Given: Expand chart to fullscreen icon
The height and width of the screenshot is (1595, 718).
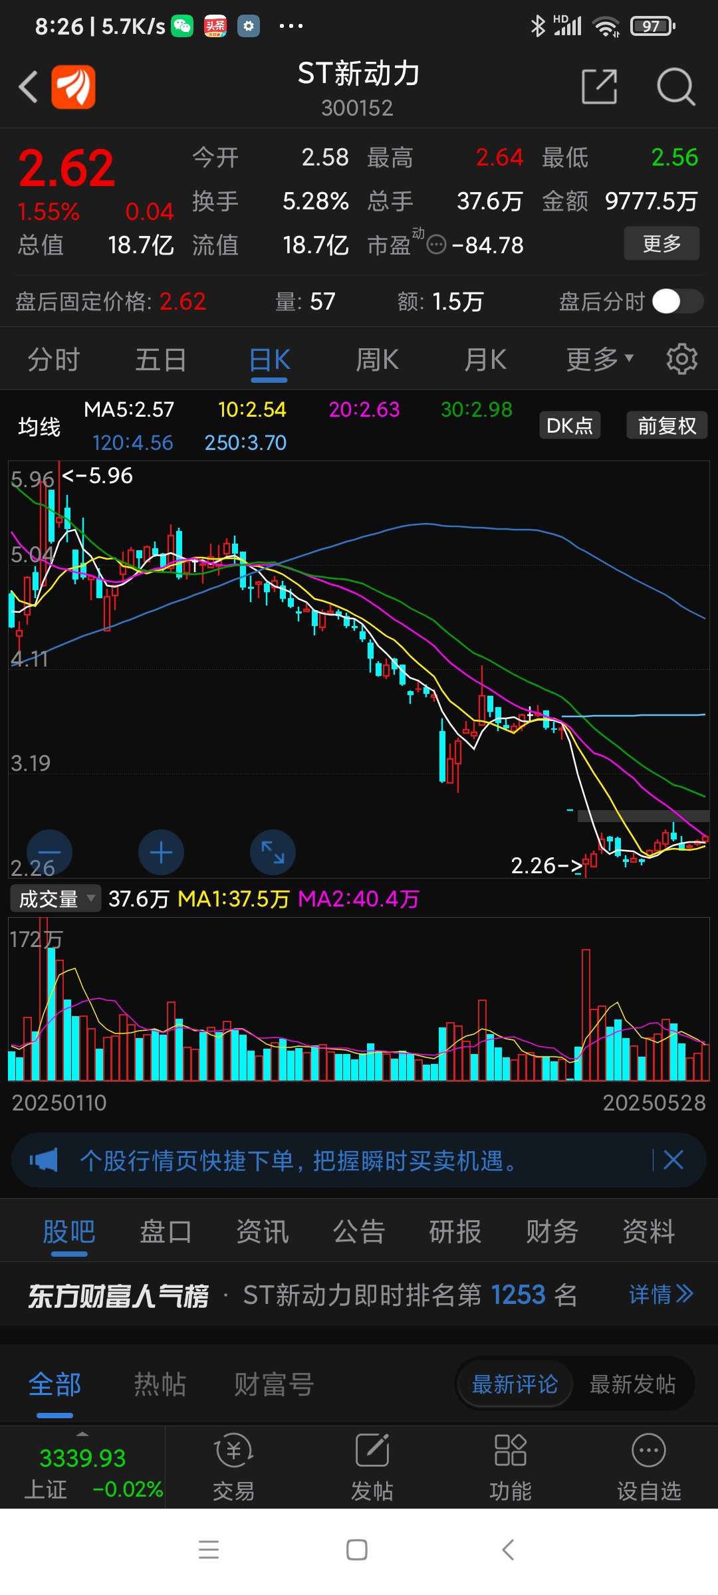Looking at the screenshot, I should (273, 852).
